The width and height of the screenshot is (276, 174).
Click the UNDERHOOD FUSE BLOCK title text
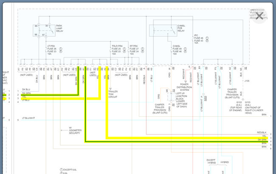[259, 14]
